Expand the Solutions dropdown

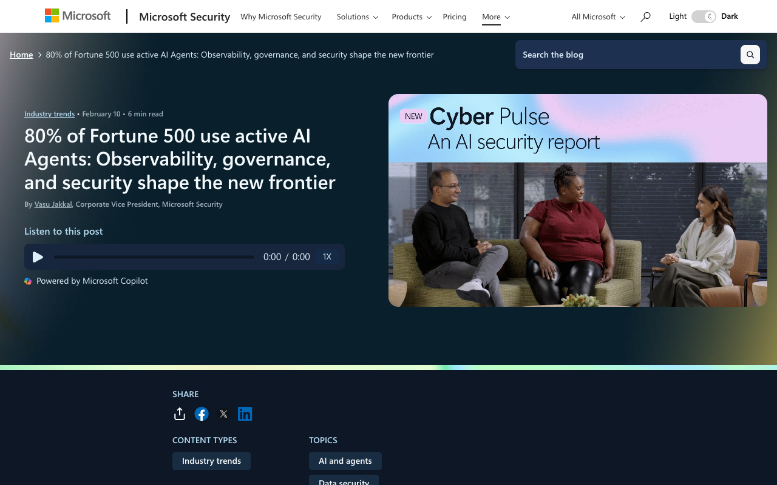pyautogui.click(x=358, y=17)
